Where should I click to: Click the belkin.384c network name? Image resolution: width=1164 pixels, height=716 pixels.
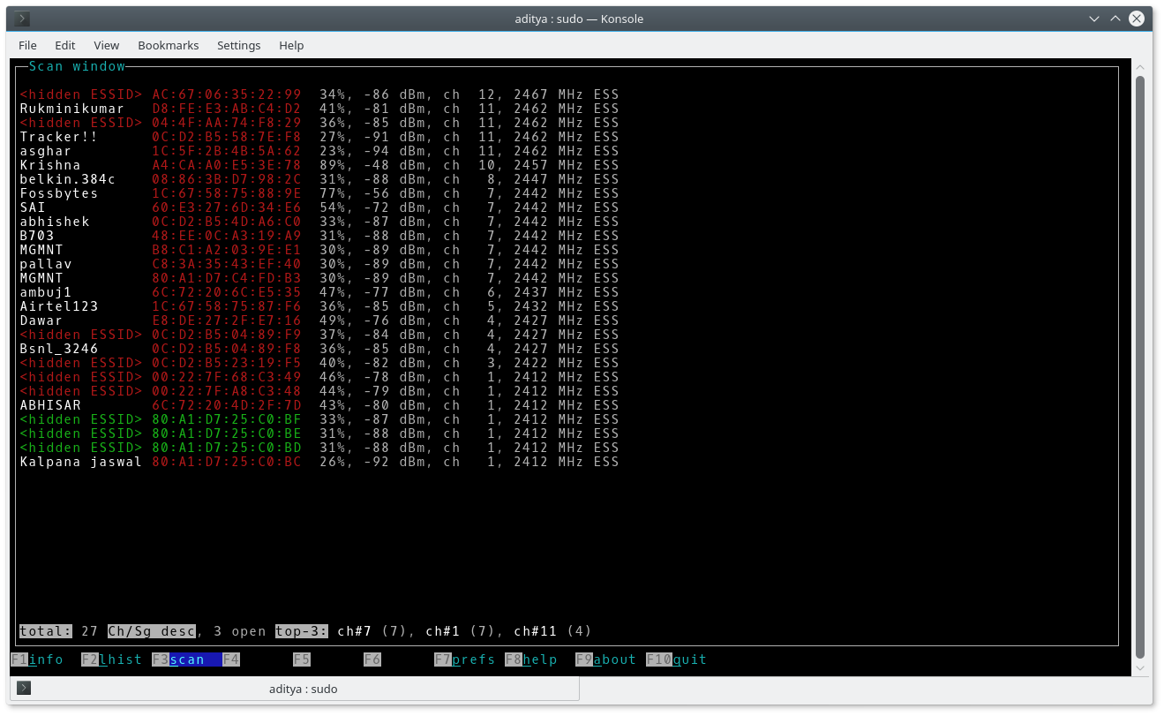point(68,179)
